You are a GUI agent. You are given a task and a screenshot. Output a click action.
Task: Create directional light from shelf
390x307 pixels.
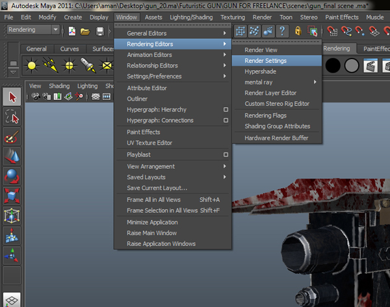pos(51,65)
